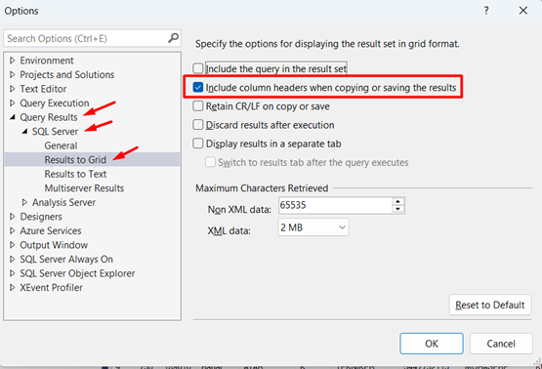The height and width of the screenshot is (369, 542).
Task: Select the Query Results tree label
Action: tap(49, 117)
